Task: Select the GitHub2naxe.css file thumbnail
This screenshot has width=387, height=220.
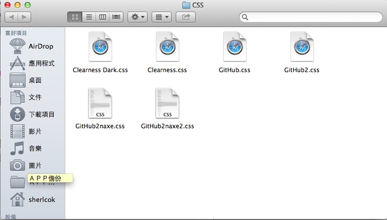Action: [x=100, y=103]
